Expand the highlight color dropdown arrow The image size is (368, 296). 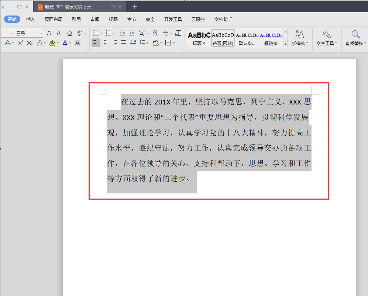tap(58, 43)
